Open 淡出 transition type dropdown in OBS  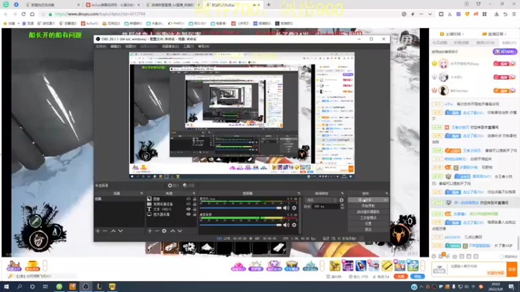click(x=320, y=200)
